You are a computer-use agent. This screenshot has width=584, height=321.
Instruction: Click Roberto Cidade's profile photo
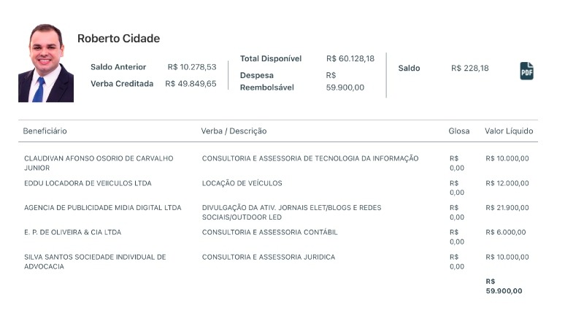click(x=46, y=63)
